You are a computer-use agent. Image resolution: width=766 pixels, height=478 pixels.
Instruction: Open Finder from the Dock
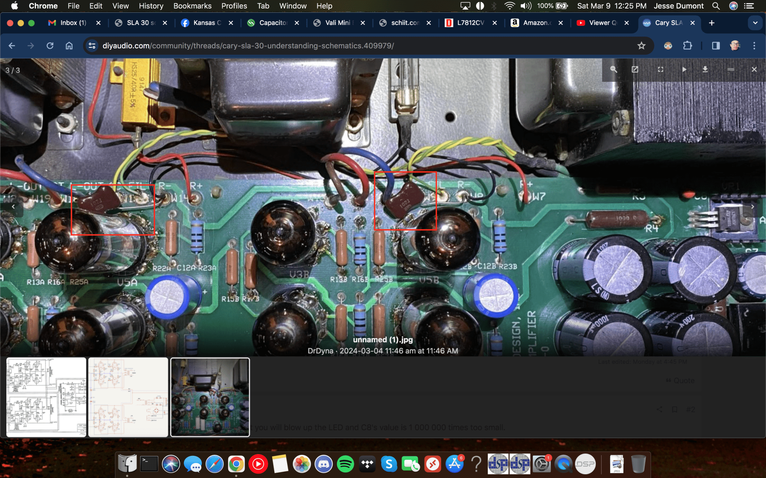click(127, 464)
